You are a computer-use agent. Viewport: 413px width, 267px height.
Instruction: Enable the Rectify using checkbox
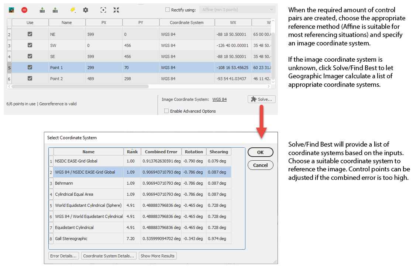click(167, 10)
